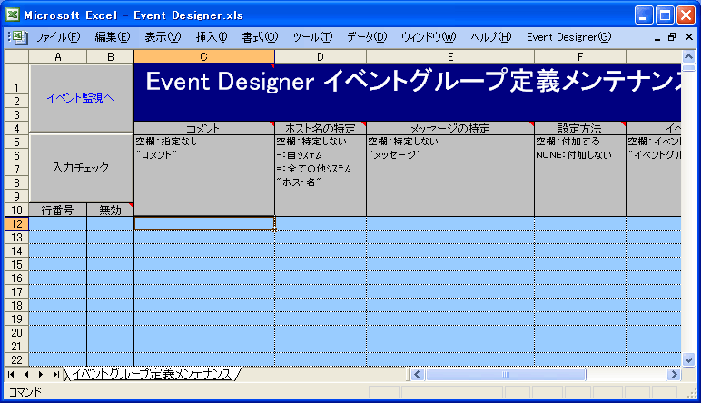701x403 pixels.
Task: Open the ファイル(F) menu
Action: pos(57,37)
